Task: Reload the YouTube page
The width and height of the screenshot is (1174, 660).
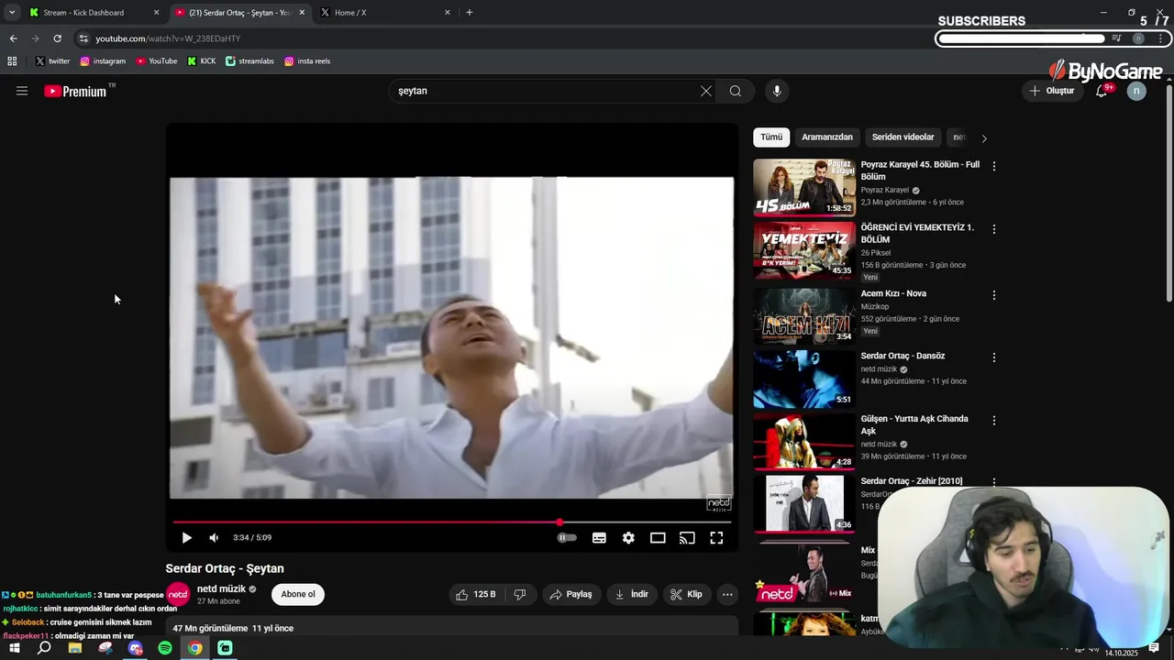Action: (57, 38)
